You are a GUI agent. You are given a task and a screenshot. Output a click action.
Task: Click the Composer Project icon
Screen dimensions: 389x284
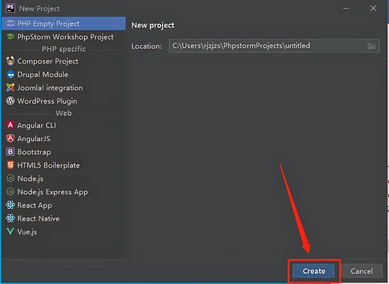coord(10,61)
